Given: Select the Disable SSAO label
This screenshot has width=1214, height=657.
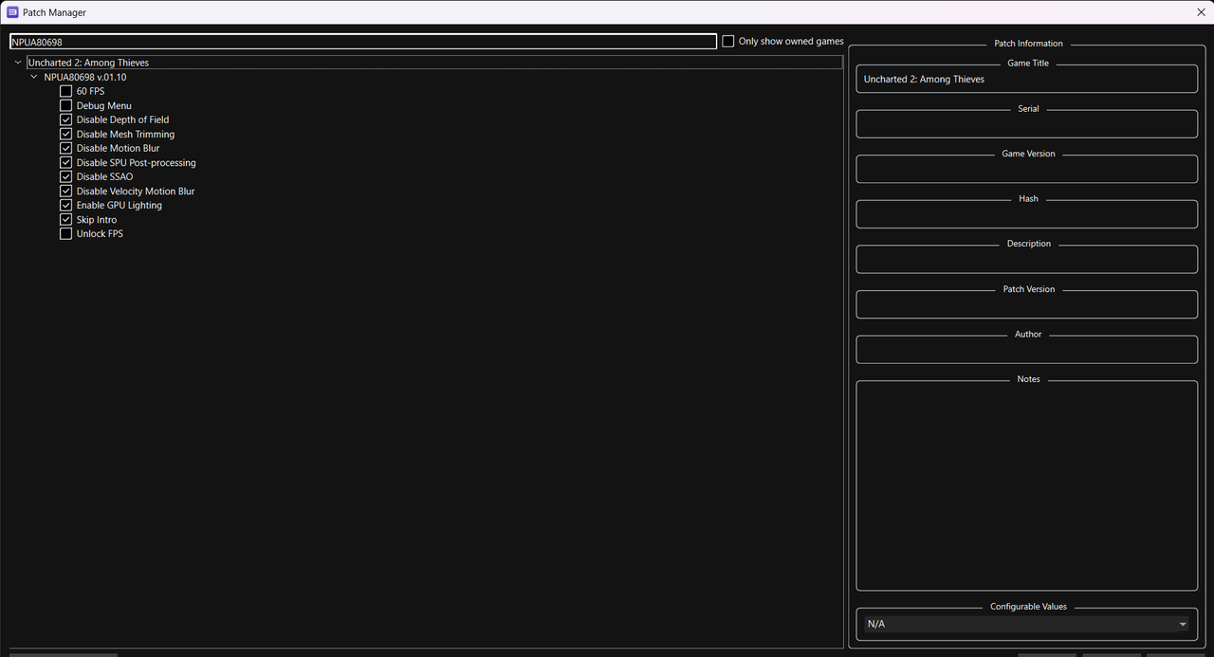Looking at the screenshot, I should tap(105, 176).
